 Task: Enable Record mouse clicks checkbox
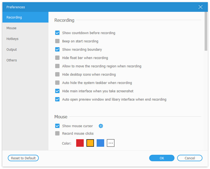click(57, 133)
